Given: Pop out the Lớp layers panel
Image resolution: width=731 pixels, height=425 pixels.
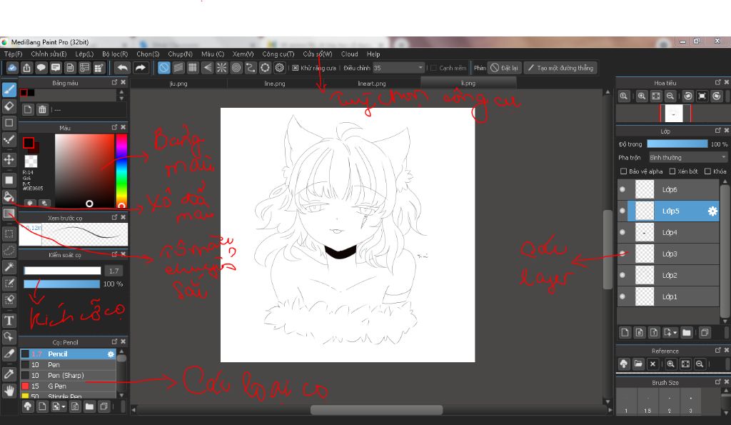Looking at the screenshot, I should 718,131.
